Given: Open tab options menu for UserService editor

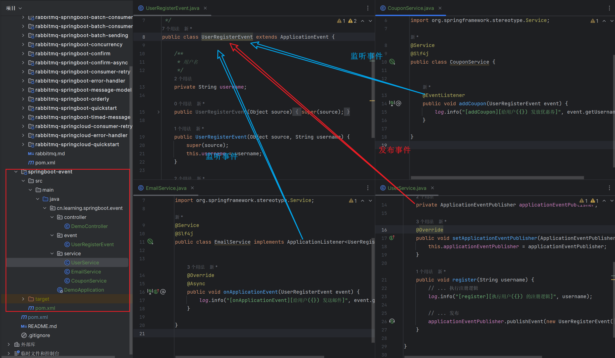Looking at the screenshot, I should [x=609, y=188].
